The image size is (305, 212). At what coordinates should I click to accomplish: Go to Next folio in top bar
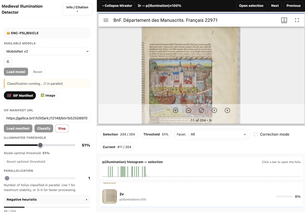click(275, 6)
